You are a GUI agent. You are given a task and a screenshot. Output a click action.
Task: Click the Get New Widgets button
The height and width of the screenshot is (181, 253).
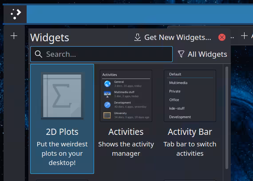click(x=173, y=37)
